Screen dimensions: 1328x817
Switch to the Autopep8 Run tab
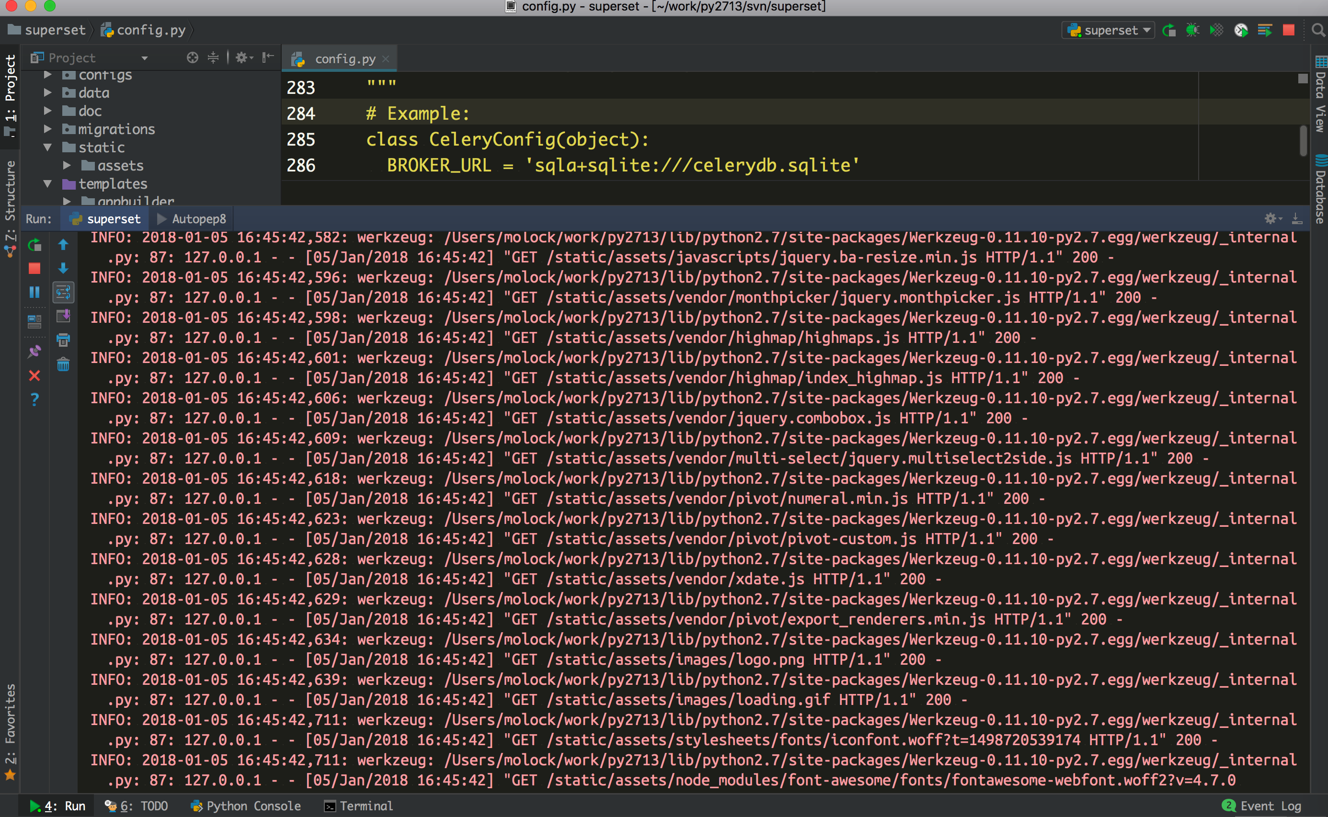(192, 219)
